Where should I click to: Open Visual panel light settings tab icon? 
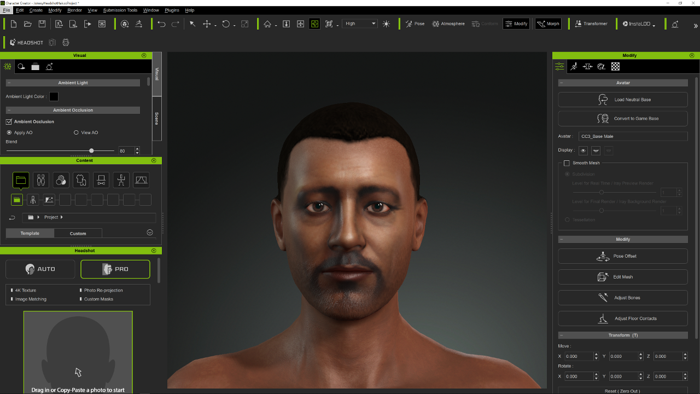point(8,66)
